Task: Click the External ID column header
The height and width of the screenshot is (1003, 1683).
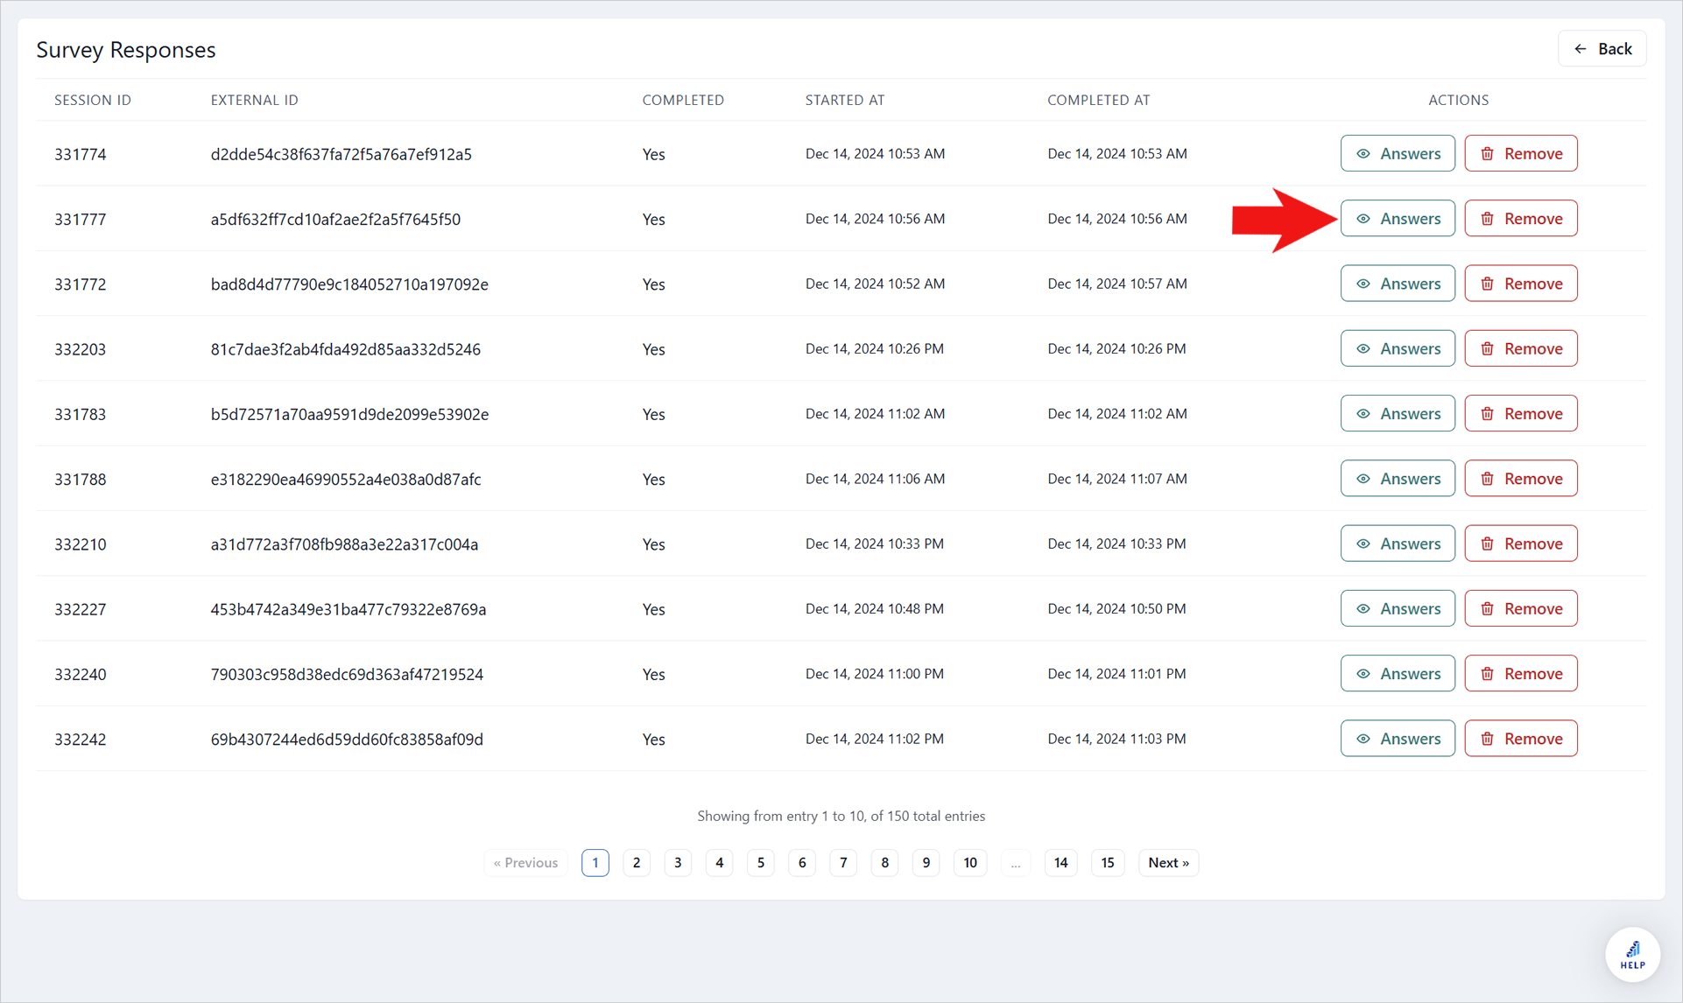Action: click(x=255, y=100)
